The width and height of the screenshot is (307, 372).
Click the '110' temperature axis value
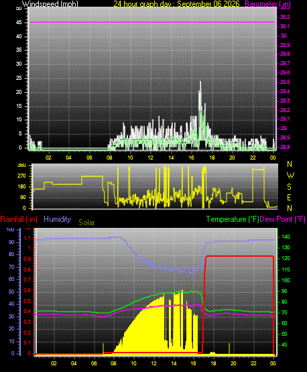tap(286, 269)
